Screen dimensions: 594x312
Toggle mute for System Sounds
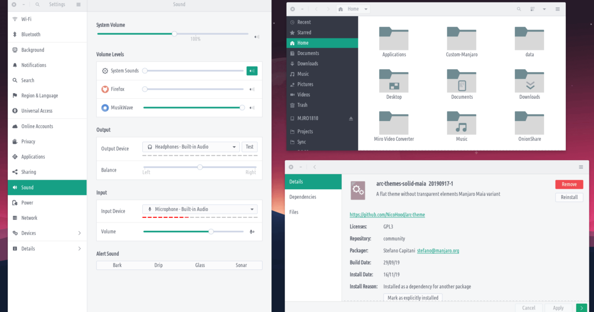pos(252,71)
